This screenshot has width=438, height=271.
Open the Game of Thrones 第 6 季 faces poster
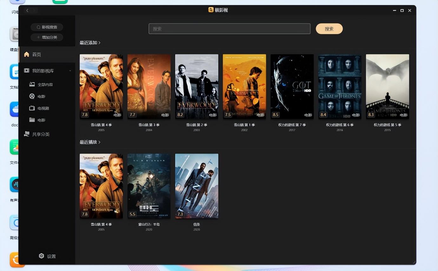point(340,86)
